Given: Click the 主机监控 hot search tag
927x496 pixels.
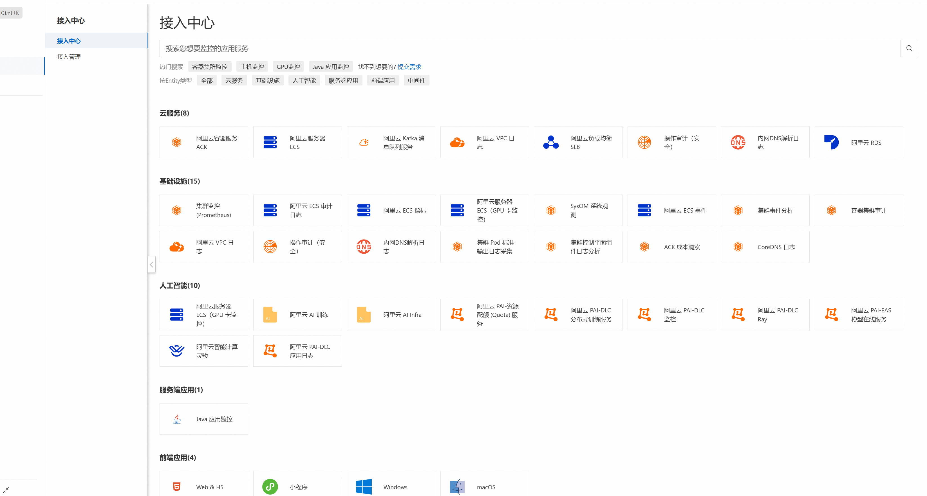Looking at the screenshot, I should [x=252, y=67].
